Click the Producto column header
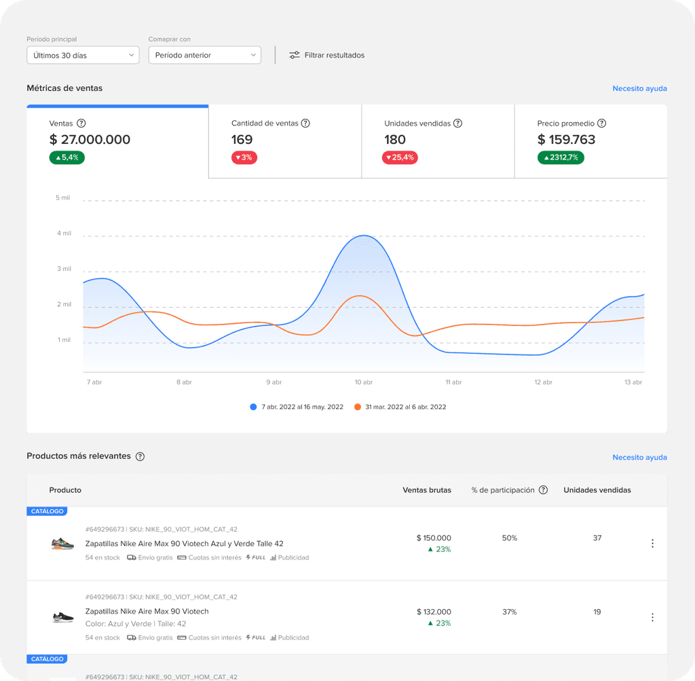Screen dimensions: 695x681 click(65, 490)
